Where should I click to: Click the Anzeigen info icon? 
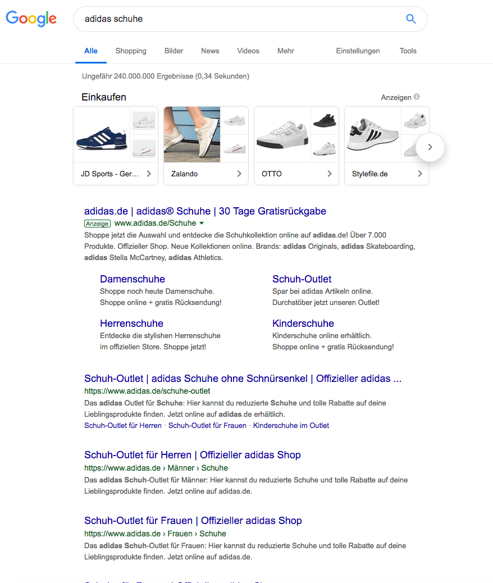[417, 97]
